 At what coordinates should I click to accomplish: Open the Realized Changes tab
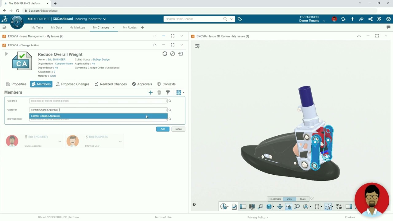[111, 84]
